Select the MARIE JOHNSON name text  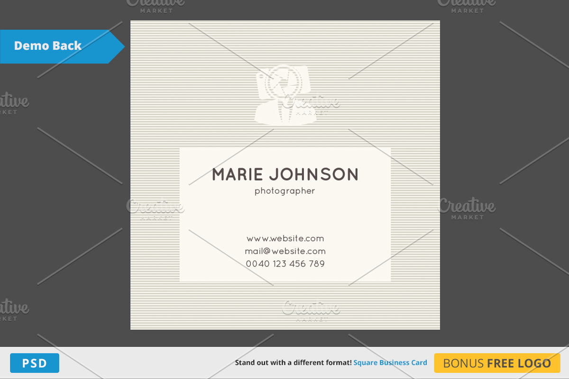tap(285, 174)
